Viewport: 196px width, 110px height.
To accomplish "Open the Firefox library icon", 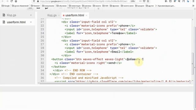I will click(x=166, y=1).
